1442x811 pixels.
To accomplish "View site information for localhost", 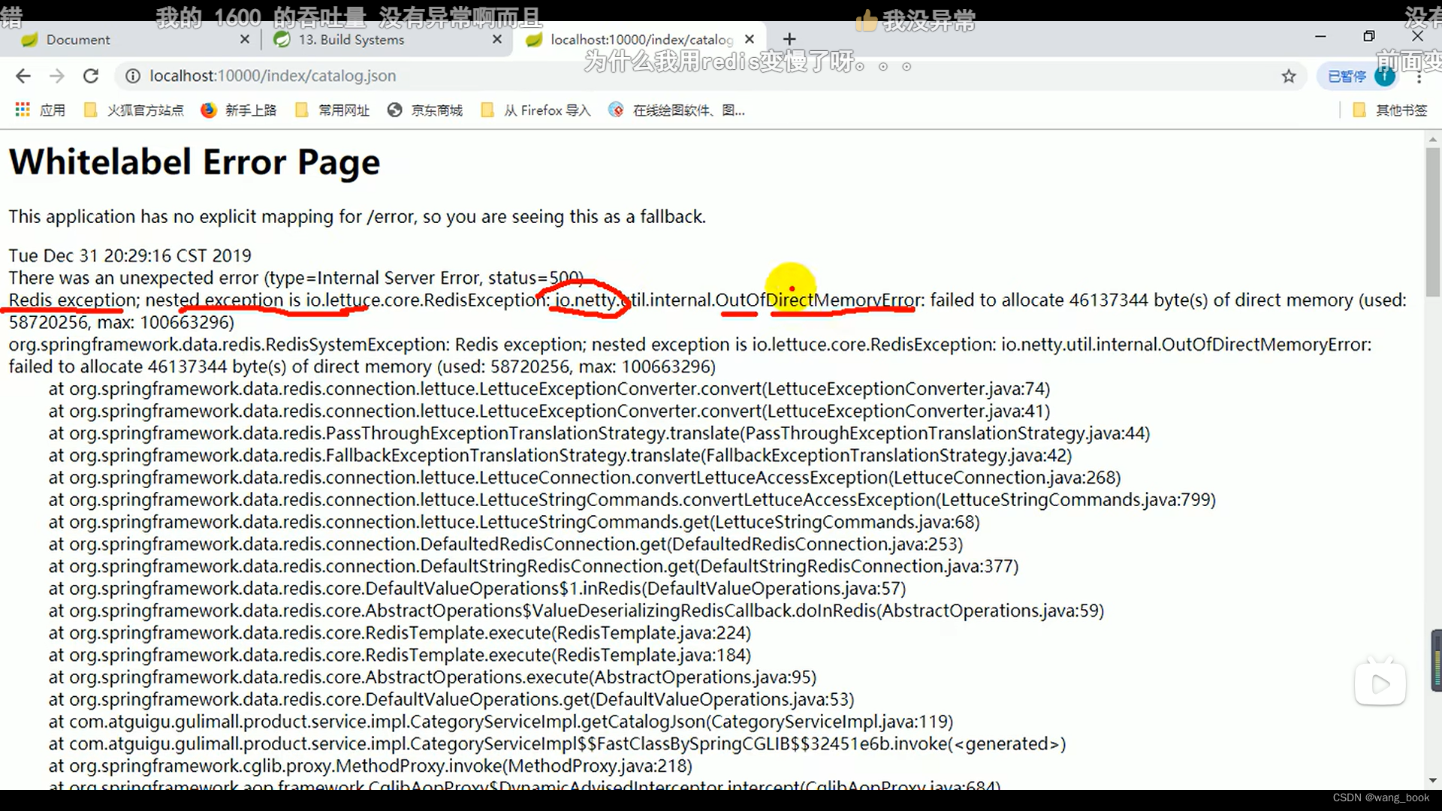I will (133, 76).
